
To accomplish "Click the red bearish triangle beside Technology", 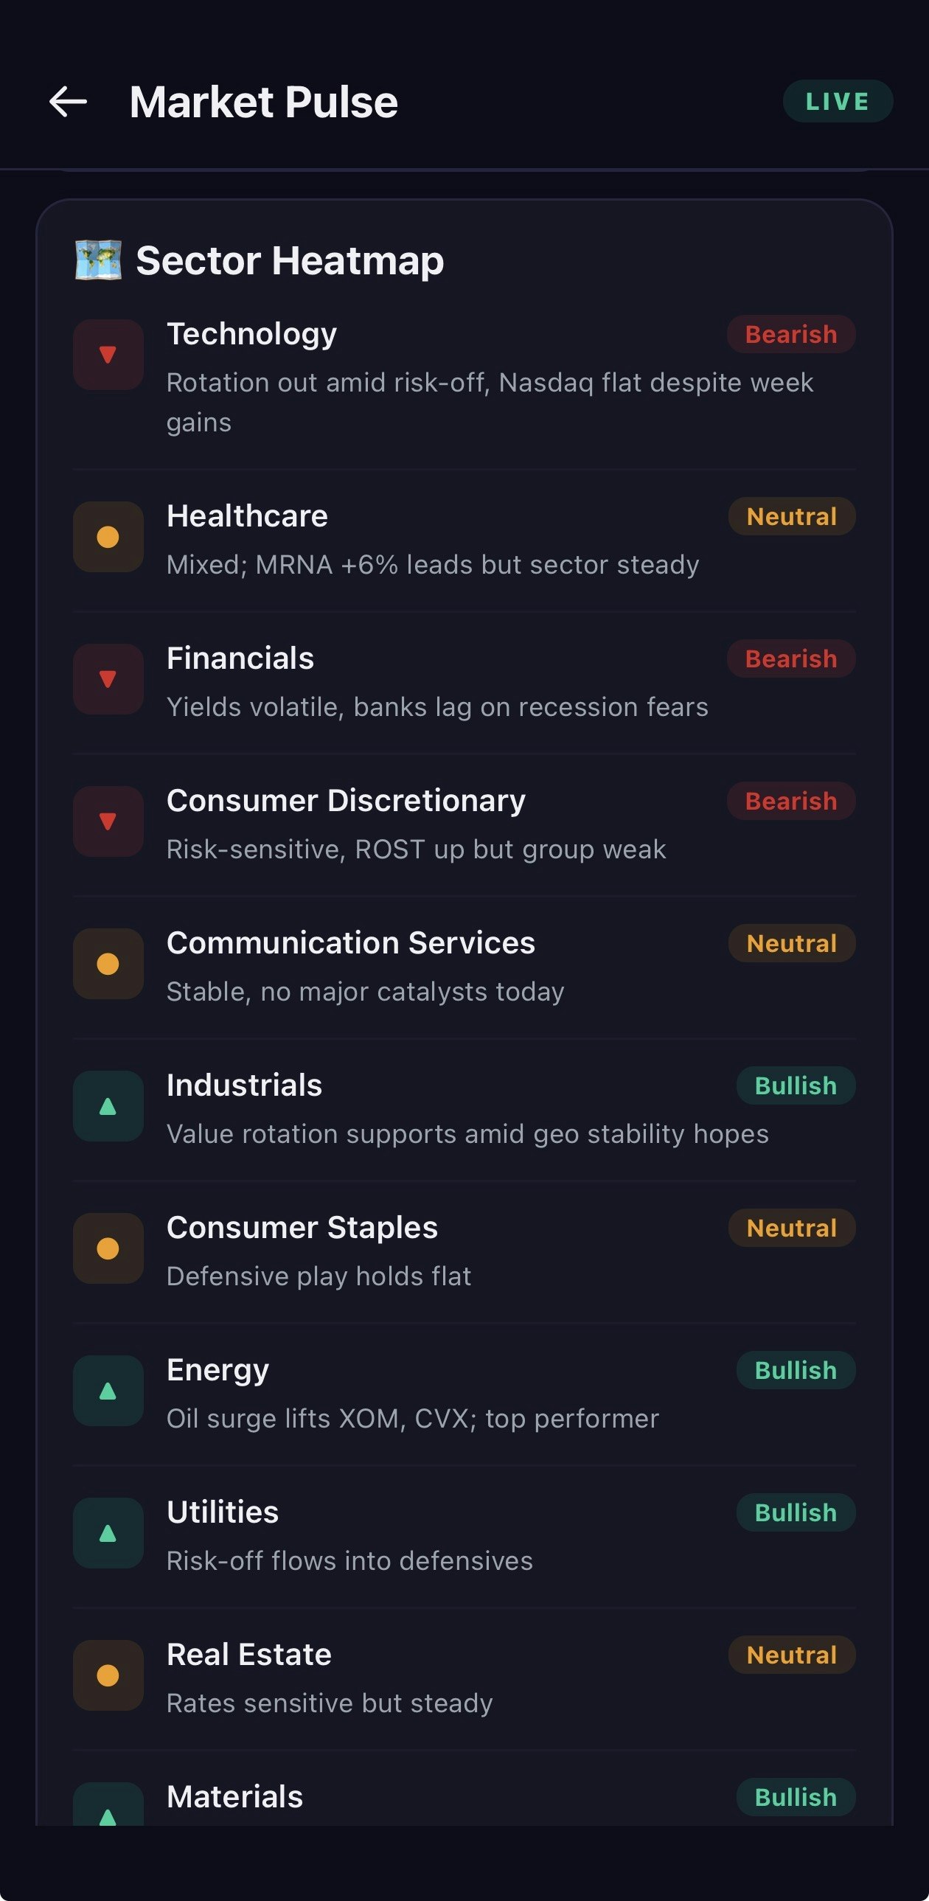I will (108, 355).
